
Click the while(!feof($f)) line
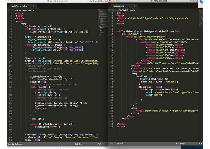tap(41, 87)
